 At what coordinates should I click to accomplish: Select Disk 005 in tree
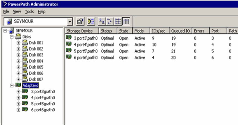pos(36,67)
